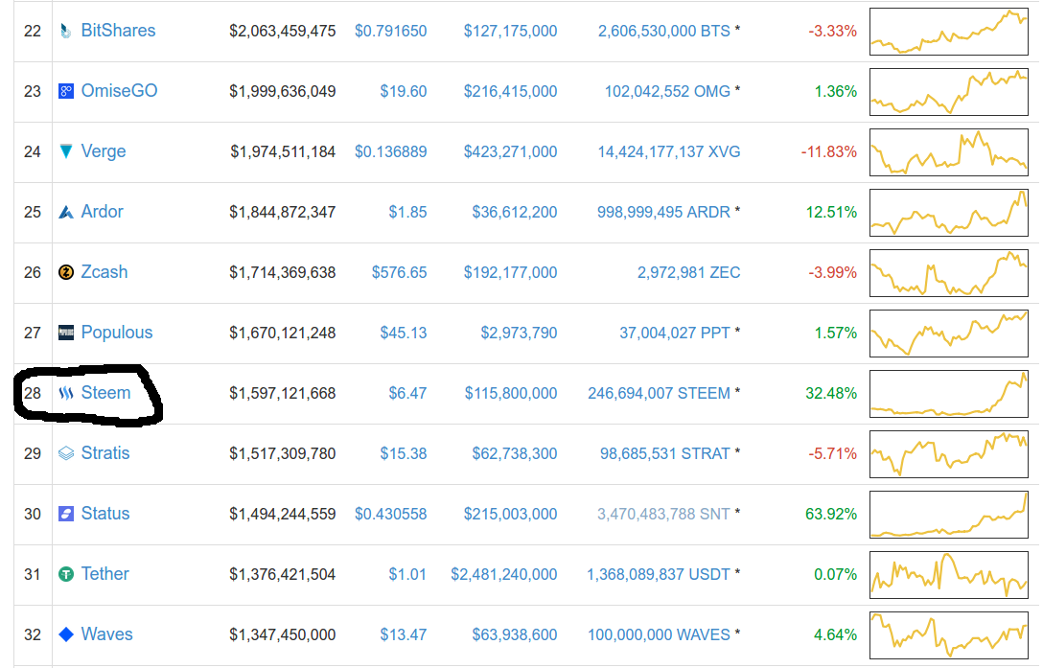Viewport: 1043px width, 668px height.
Task: Open the Status 7-day price sparkline
Action: [x=948, y=515]
